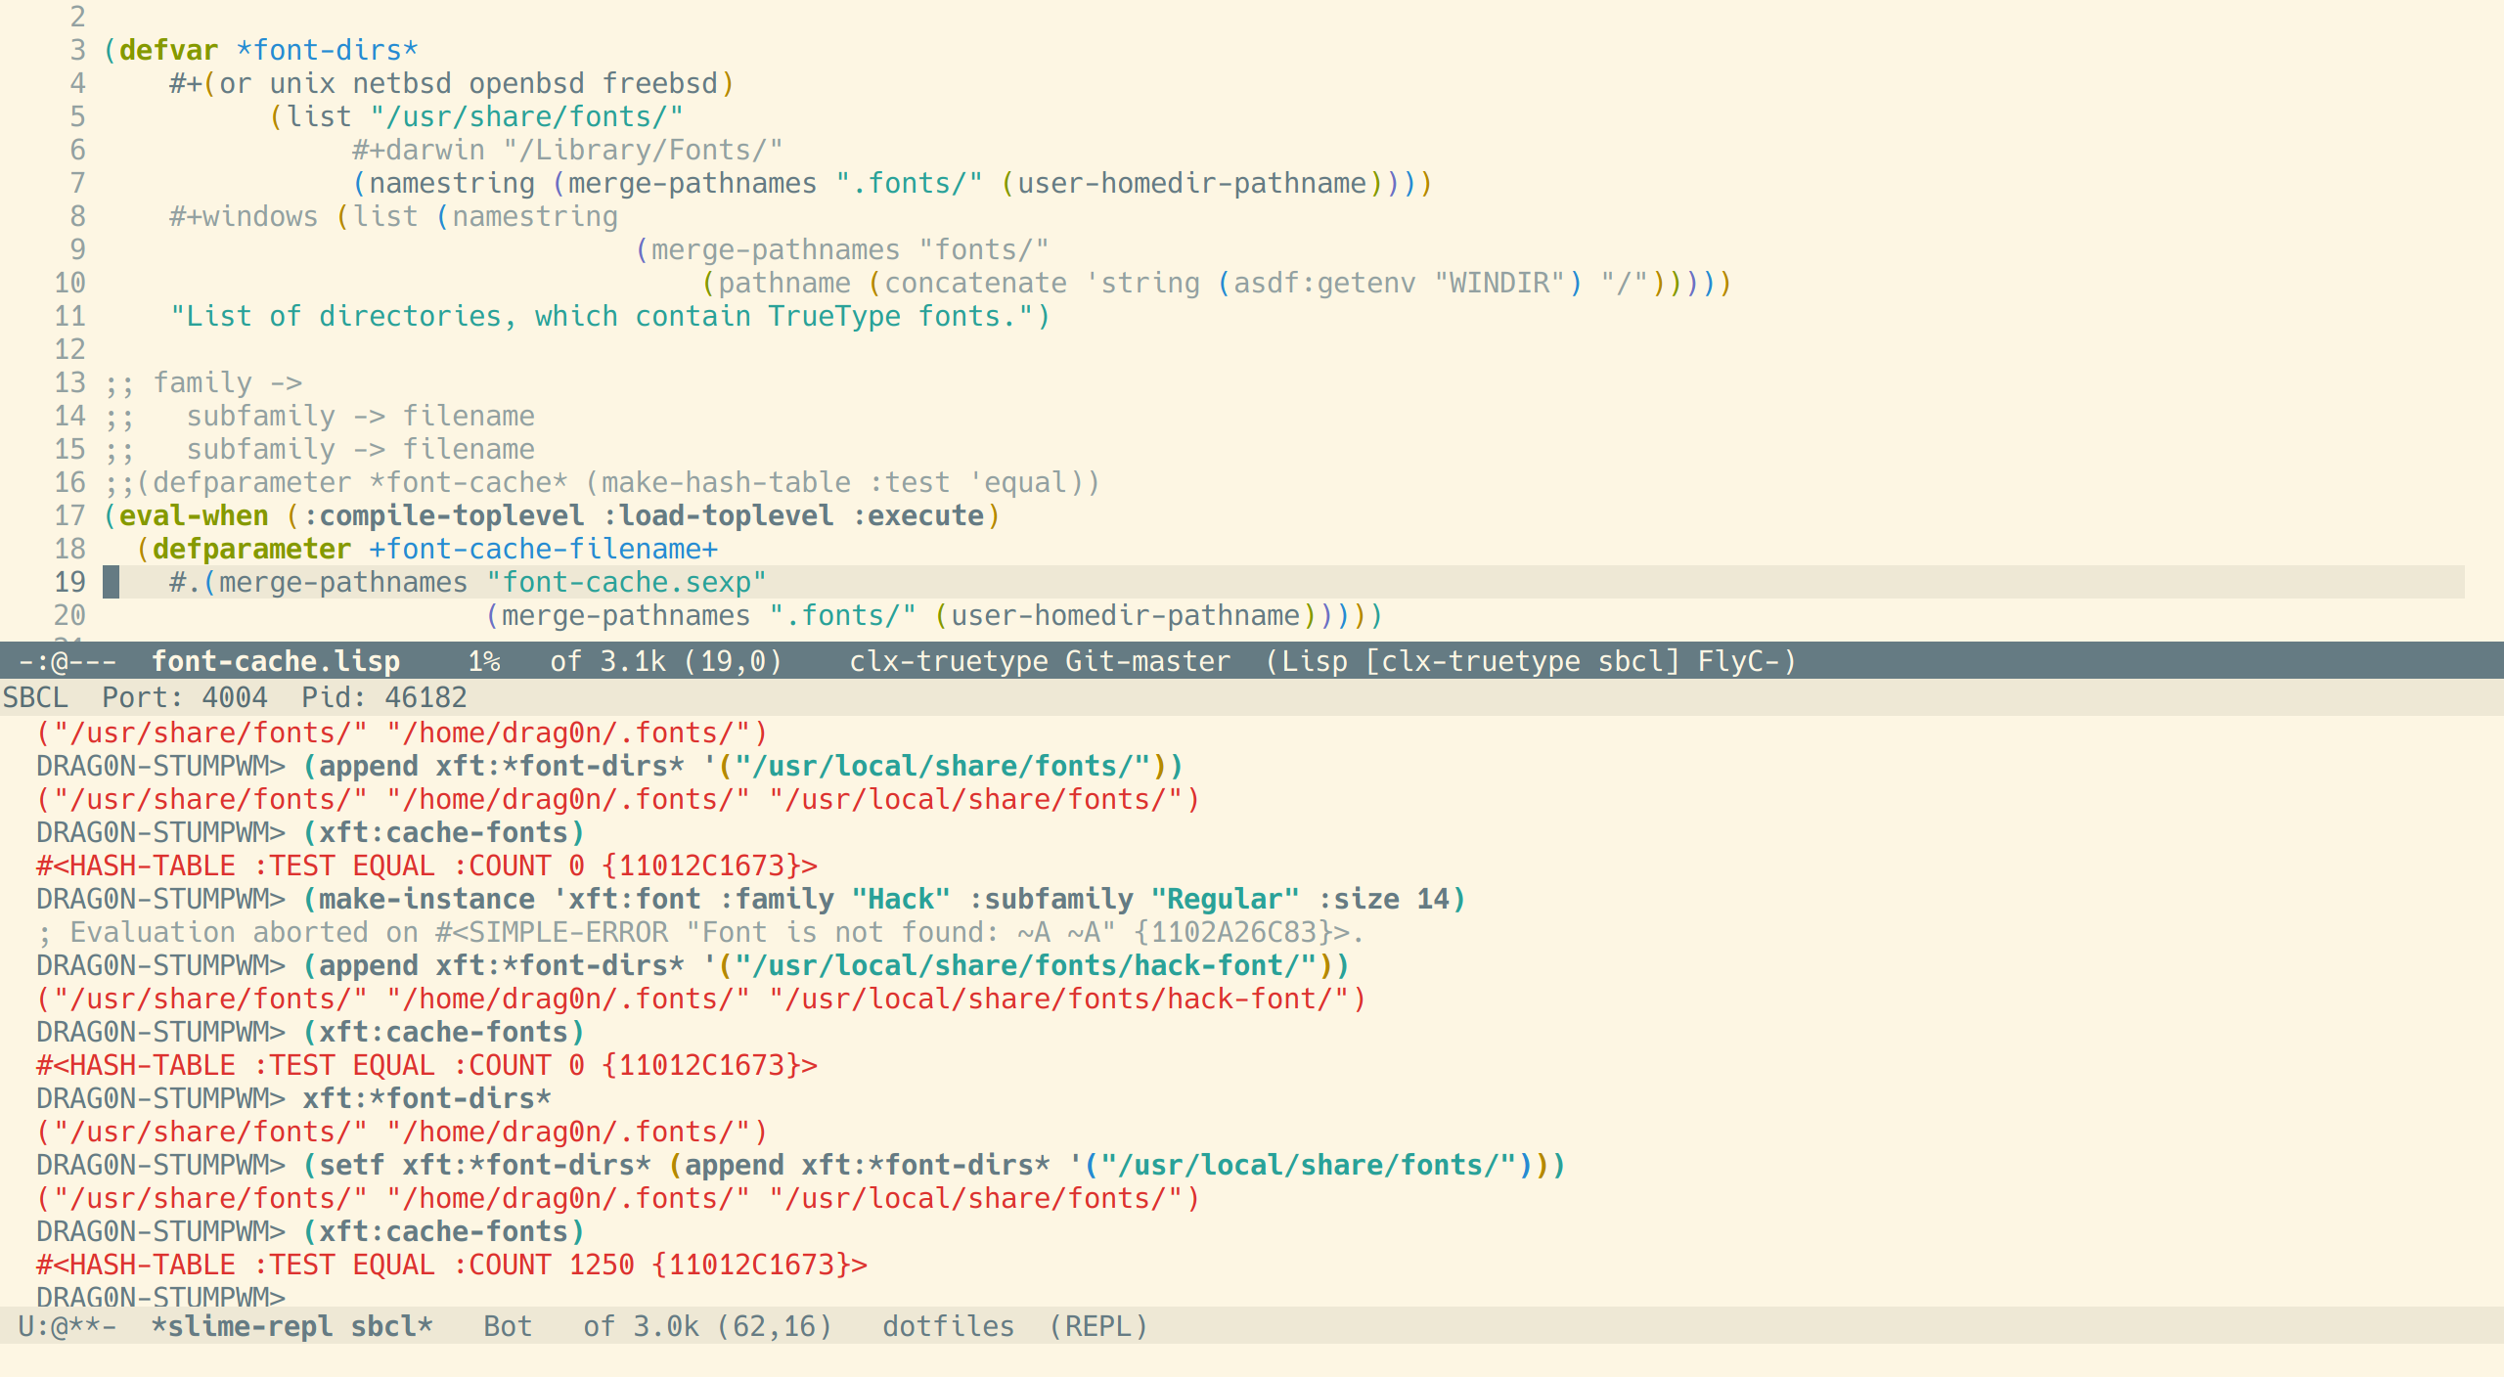Click the docstring "List of directories, which contain TrueType fonts."
The image size is (2504, 1377).
coord(602,316)
